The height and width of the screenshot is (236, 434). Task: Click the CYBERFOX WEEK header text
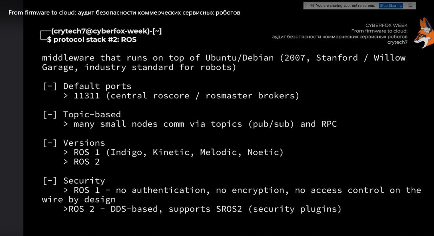click(386, 25)
